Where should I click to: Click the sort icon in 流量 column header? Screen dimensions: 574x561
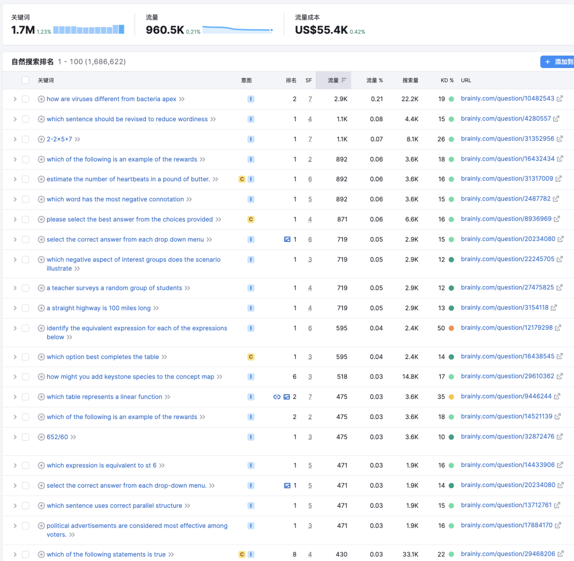pos(344,80)
